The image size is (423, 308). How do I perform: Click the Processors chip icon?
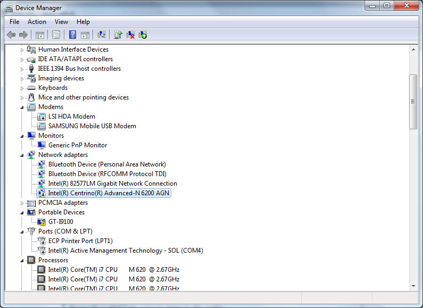[31, 260]
